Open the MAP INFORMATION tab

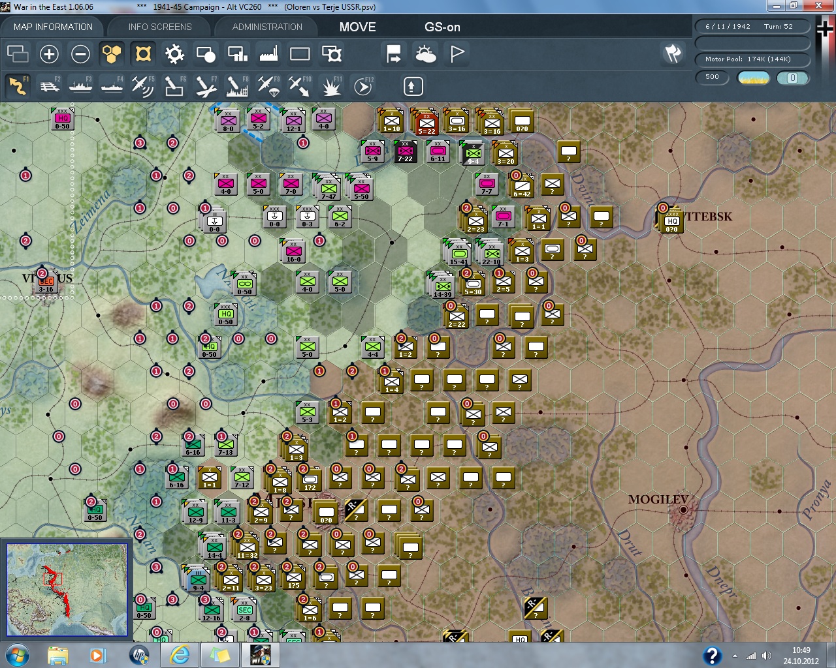click(x=53, y=27)
